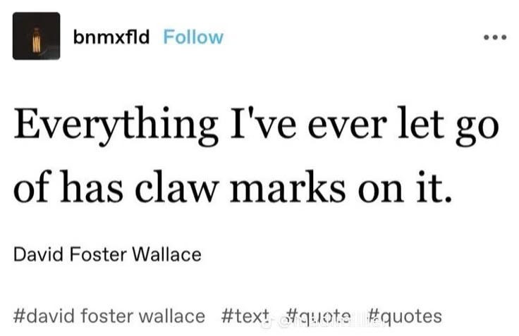
Task: Click the word "marks" in the quote
Action: point(288,187)
